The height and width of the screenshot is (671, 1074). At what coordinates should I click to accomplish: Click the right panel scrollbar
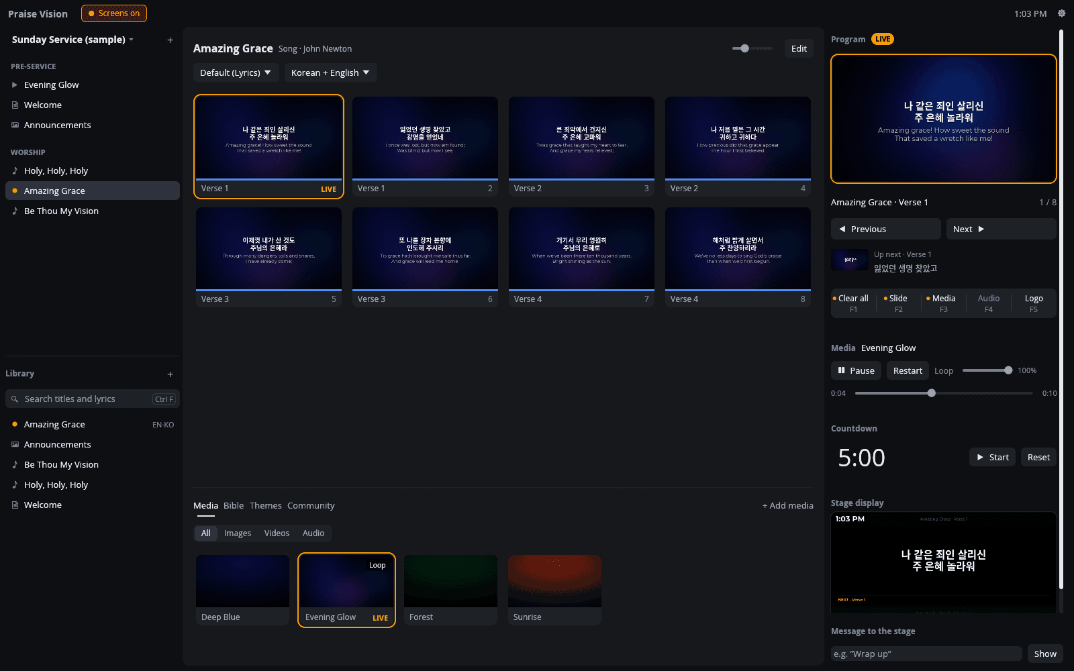1061,309
